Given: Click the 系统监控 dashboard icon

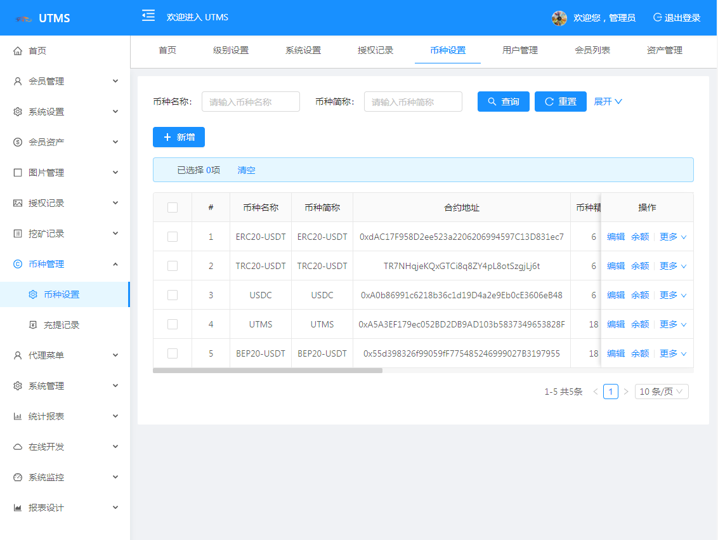Looking at the screenshot, I should click(x=18, y=477).
